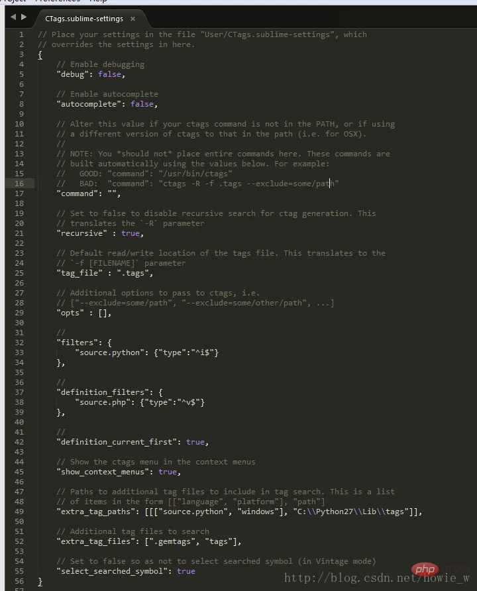Click the "show_context_menus" true value
The height and width of the screenshot is (591, 477).
click(168, 472)
